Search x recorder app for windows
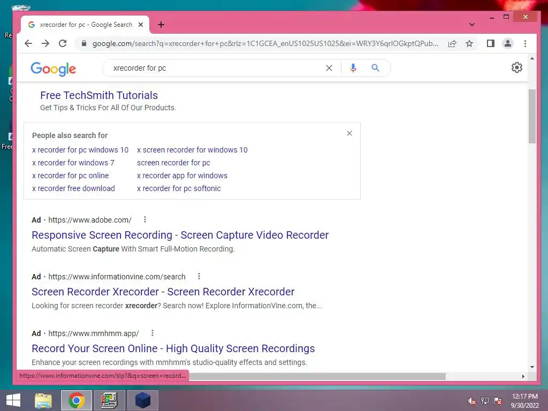The image size is (548, 411). pyautogui.click(x=182, y=176)
